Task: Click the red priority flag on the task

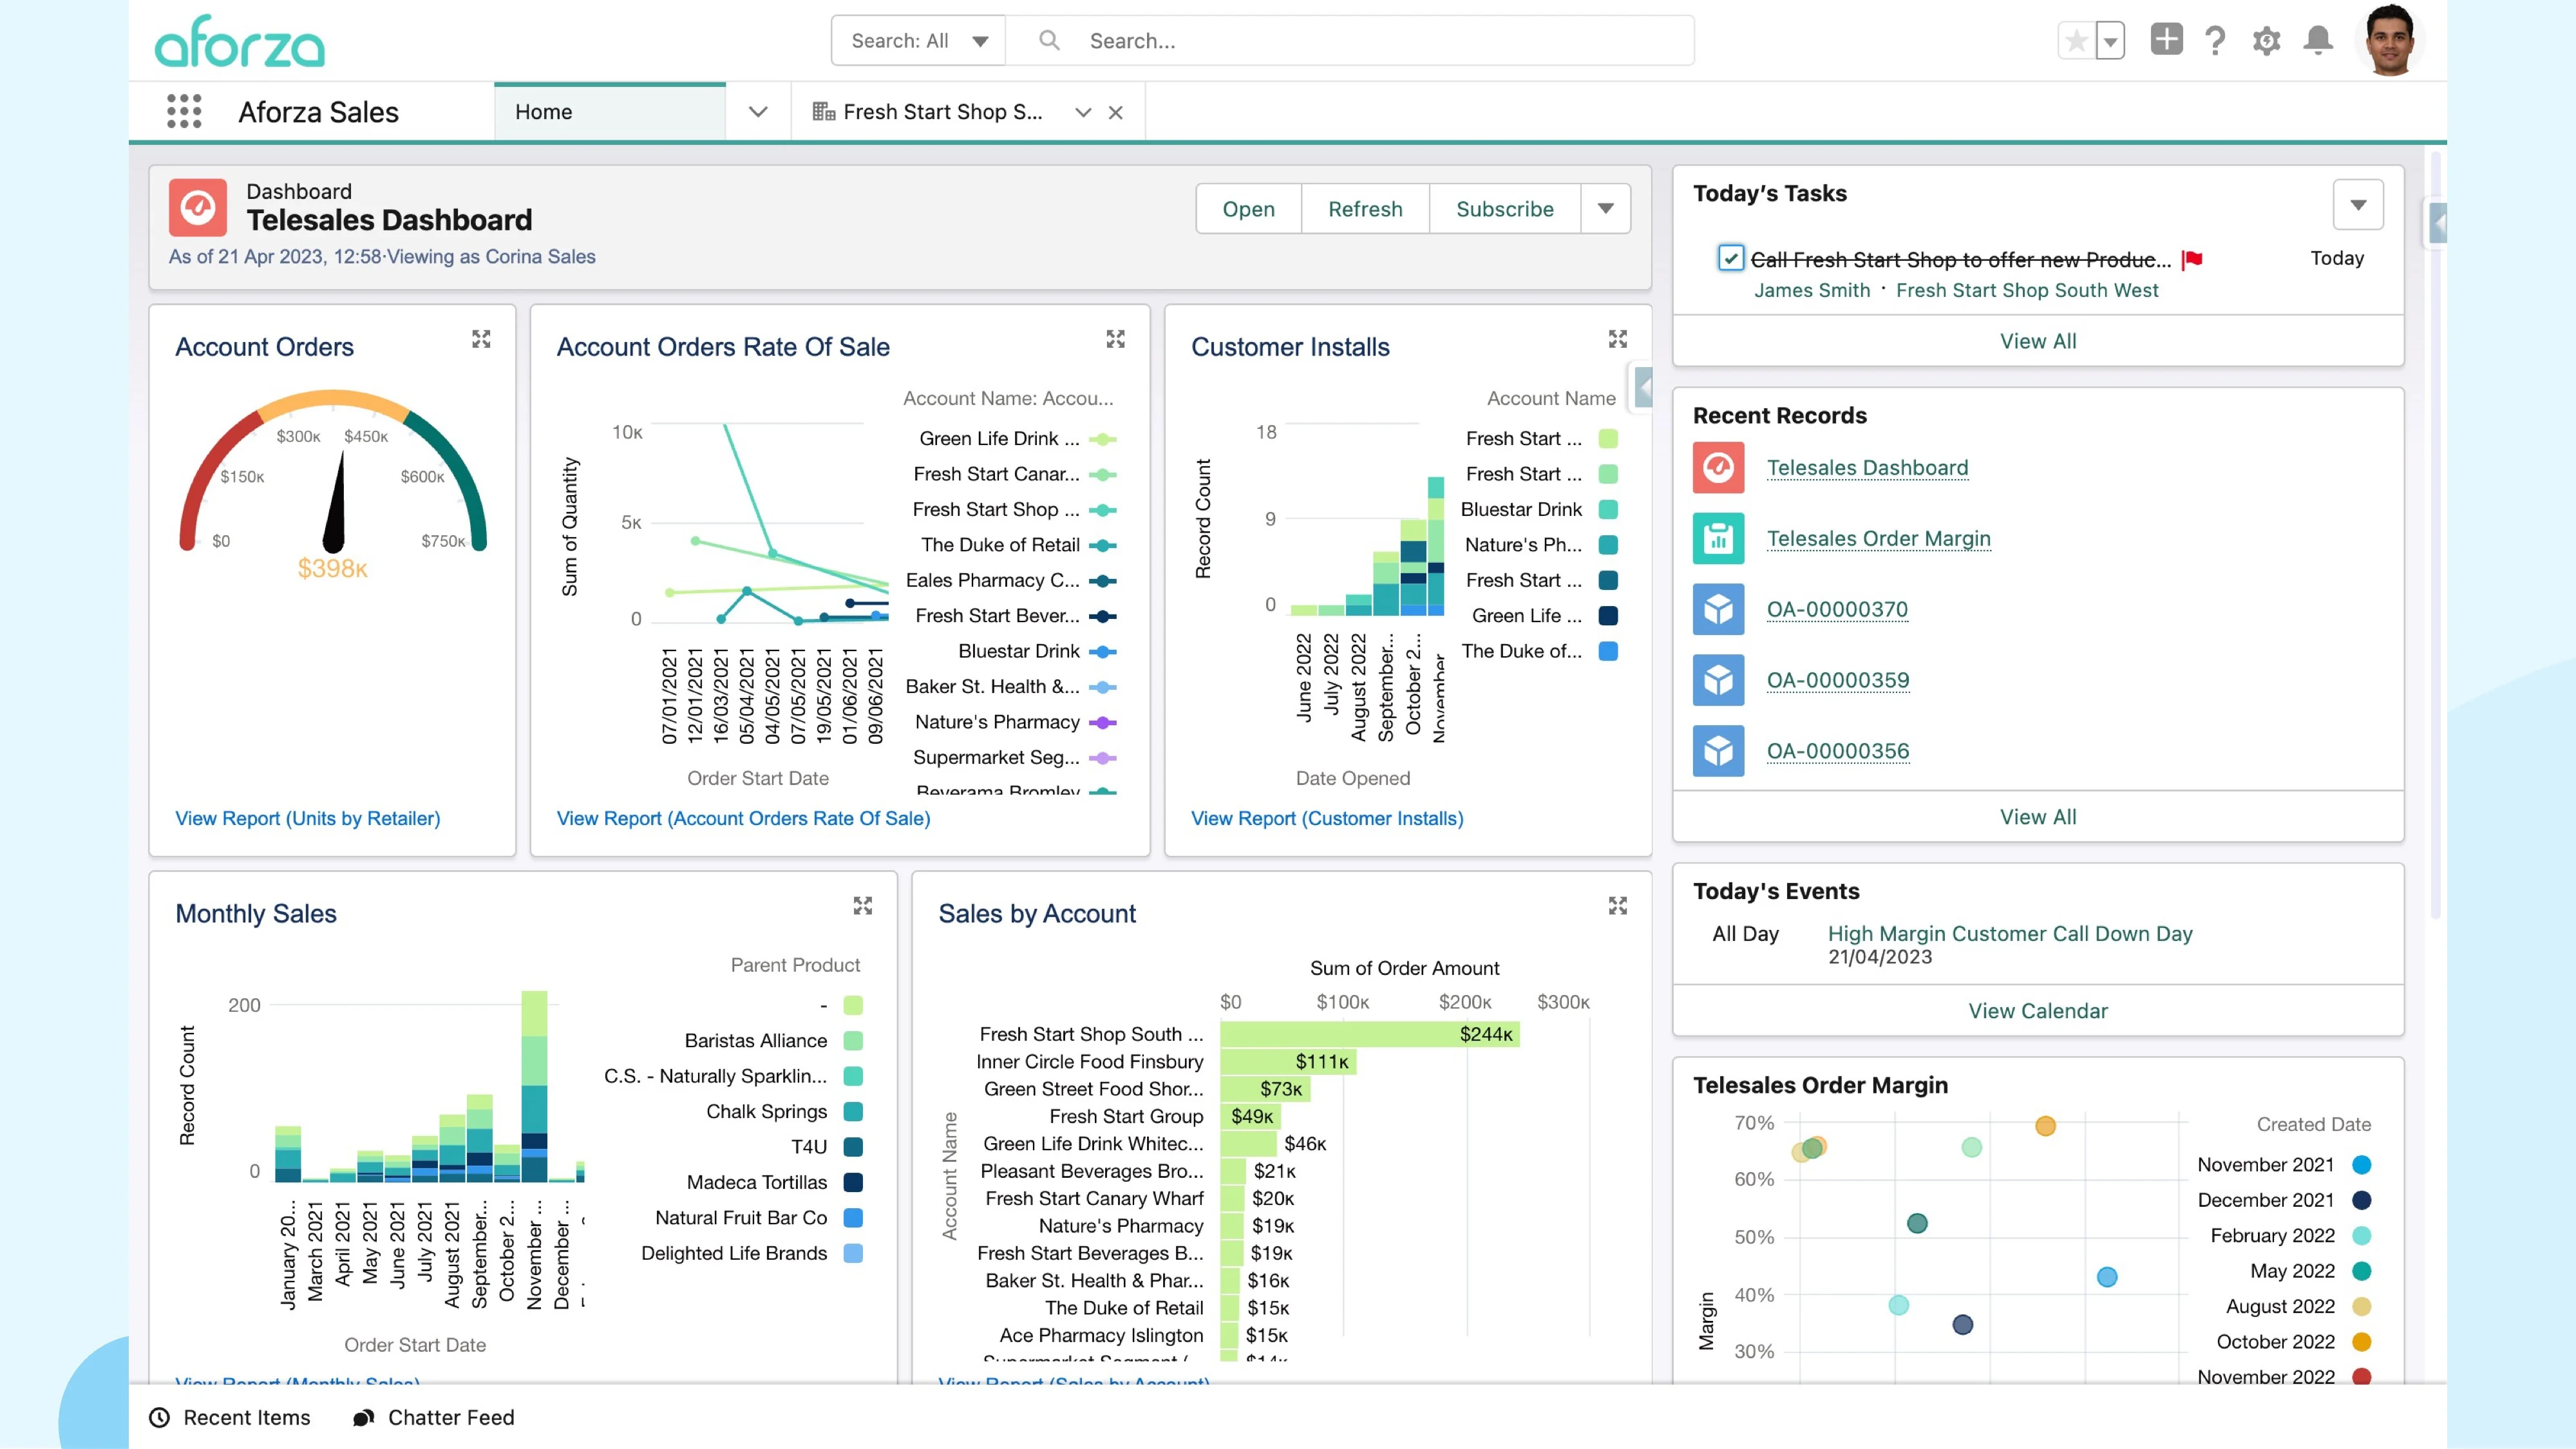Action: [2192, 260]
